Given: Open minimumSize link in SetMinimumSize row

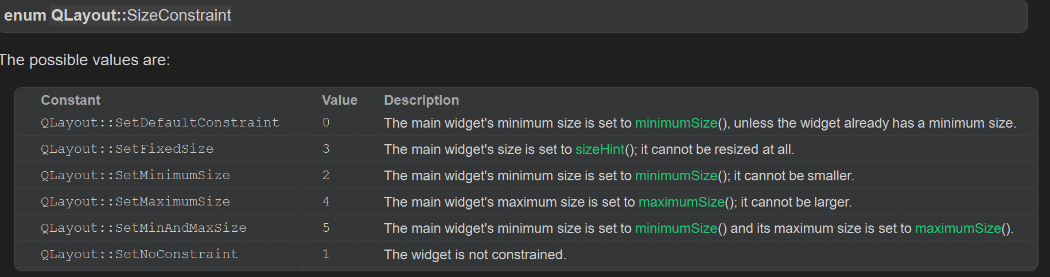Looking at the screenshot, I should coord(676,176).
